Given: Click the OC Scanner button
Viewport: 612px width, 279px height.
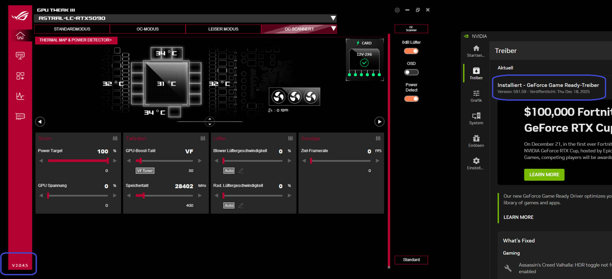Looking at the screenshot, I should coord(411,29).
